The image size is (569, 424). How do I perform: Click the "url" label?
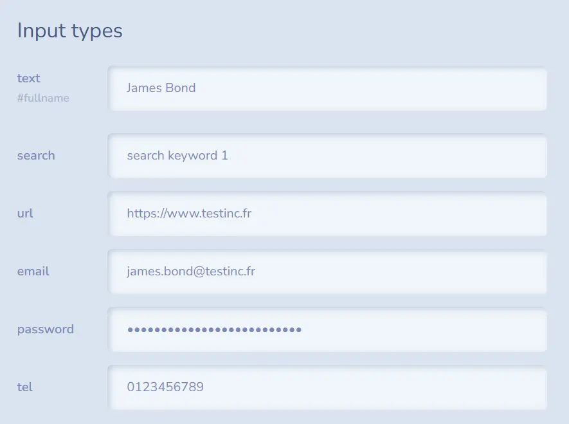(25, 214)
